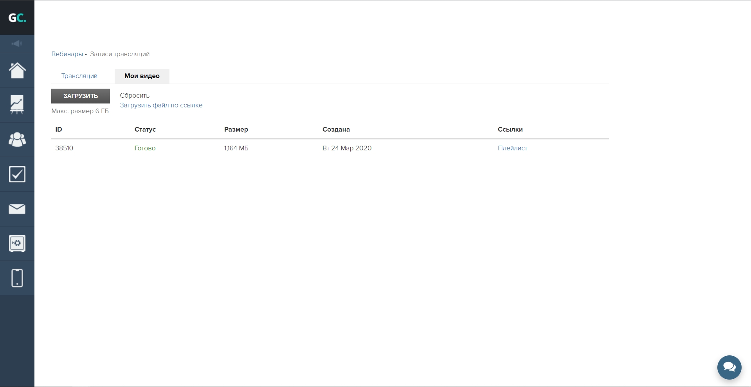Select the video row ID 38510
Screen dimensions: 751x387
(x=64, y=148)
